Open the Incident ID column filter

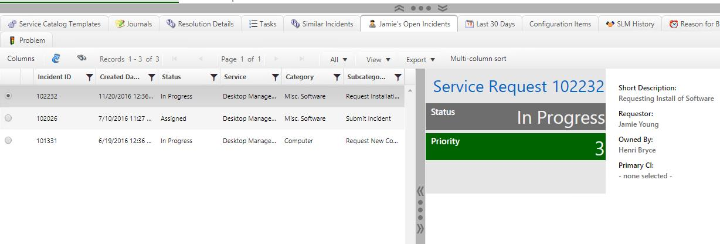(x=89, y=77)
